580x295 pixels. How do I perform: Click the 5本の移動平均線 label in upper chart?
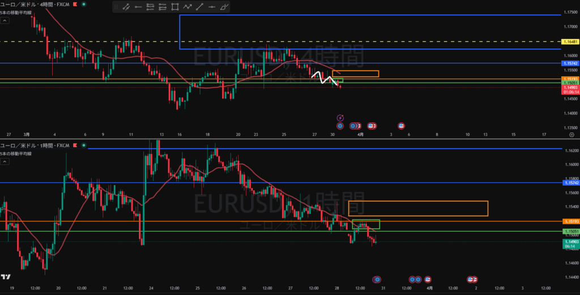click(x=17, y=12)
